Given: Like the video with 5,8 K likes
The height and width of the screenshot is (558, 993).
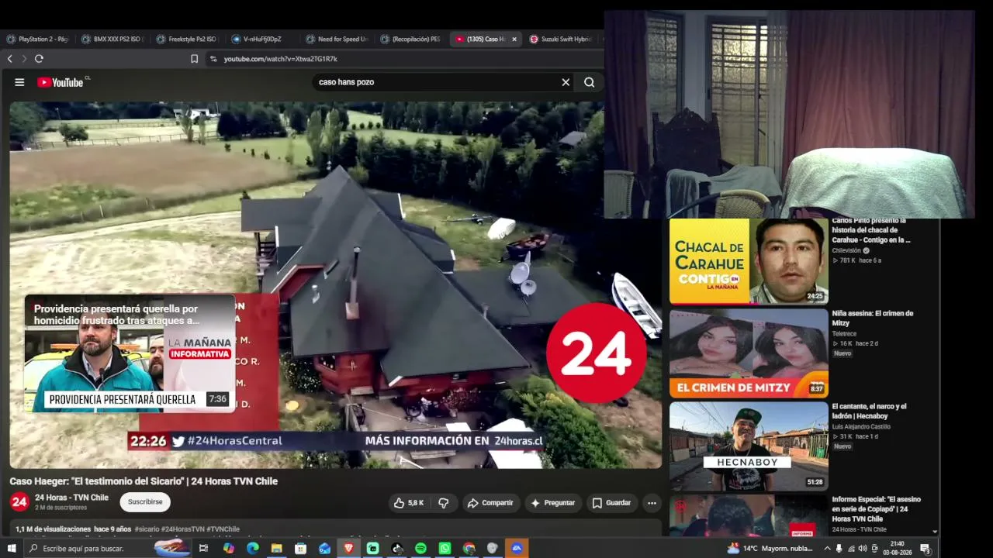Looking at the screenshot, I should (x=409, y=503).
